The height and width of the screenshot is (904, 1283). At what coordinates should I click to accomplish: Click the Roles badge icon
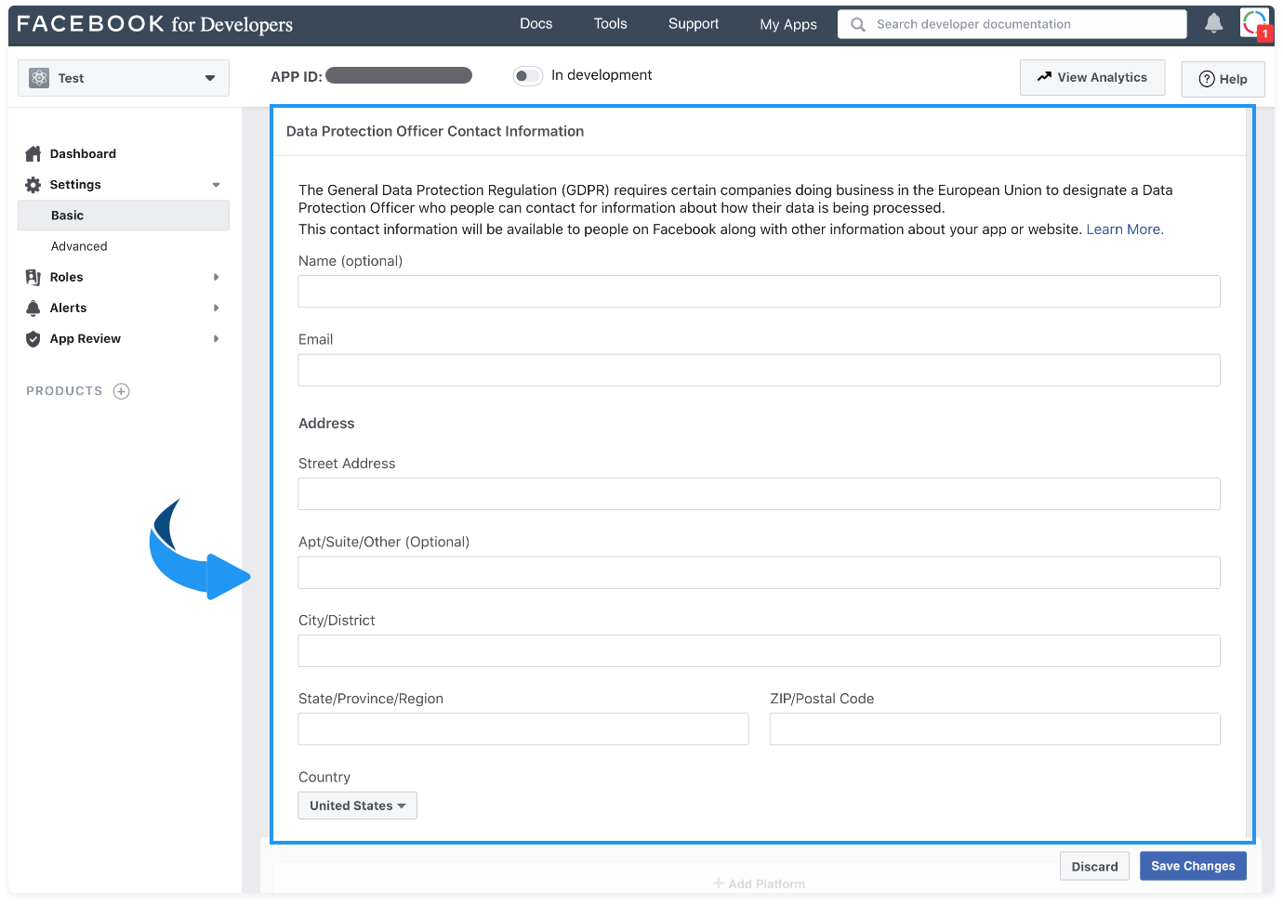[33, 277]
